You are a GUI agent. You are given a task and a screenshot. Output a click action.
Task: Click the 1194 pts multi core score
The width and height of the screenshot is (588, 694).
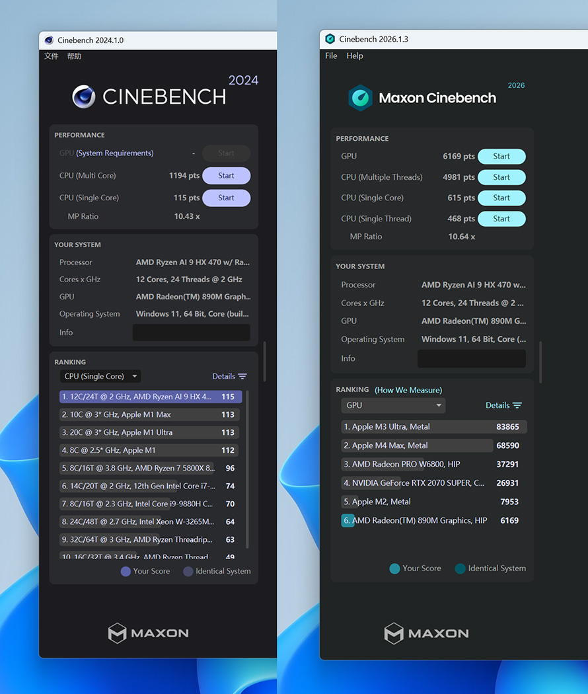(x=184, y=176)
